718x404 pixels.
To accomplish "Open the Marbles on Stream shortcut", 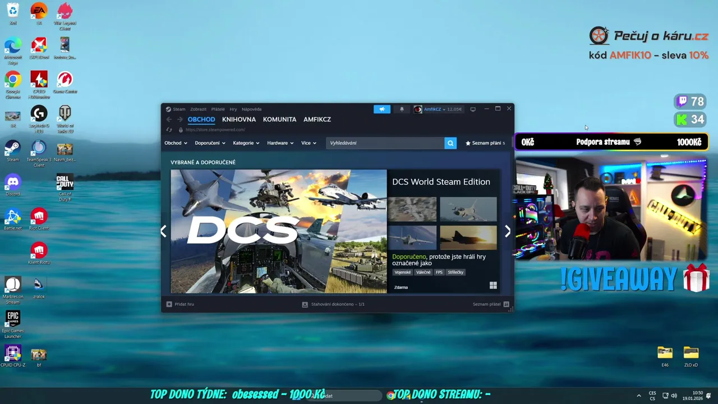I will click(13, 290).
